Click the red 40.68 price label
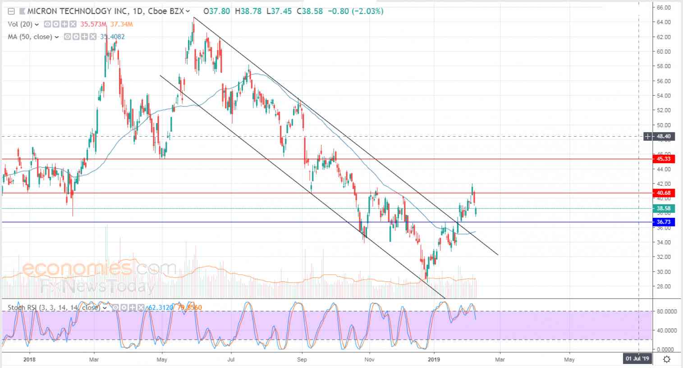Viewport: 683px width, 368px height. click(x=664, y=193)
